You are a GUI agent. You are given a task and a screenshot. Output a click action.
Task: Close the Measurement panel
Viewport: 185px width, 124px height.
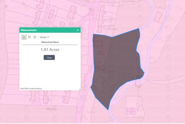coord(78,30)
